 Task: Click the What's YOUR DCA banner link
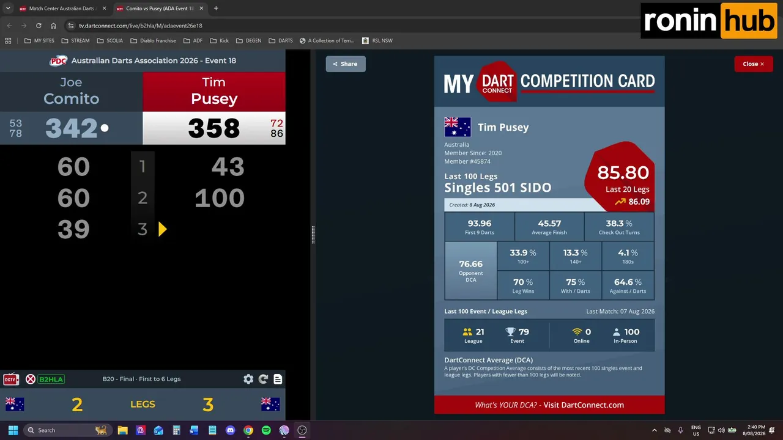[x=549, y=405]
